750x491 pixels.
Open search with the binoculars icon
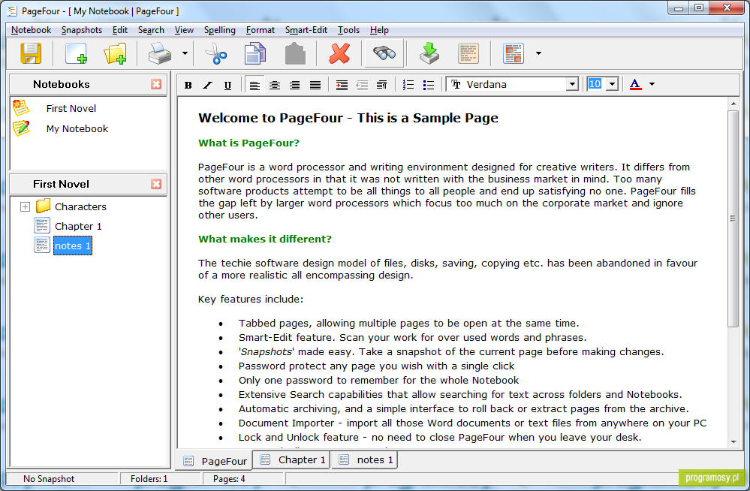(x=384, y=53)
